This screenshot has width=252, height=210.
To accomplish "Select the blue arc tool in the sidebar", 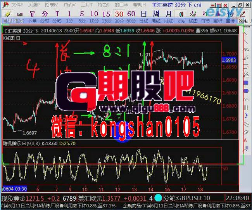I will click(246, 115).
